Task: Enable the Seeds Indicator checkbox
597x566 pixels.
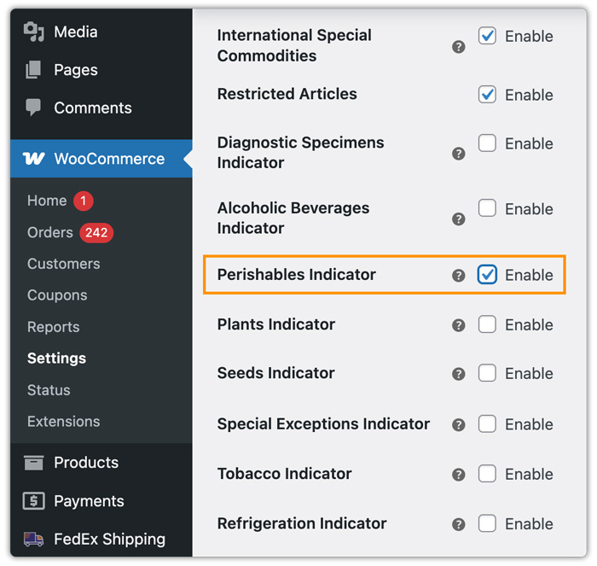Action: 487,373
